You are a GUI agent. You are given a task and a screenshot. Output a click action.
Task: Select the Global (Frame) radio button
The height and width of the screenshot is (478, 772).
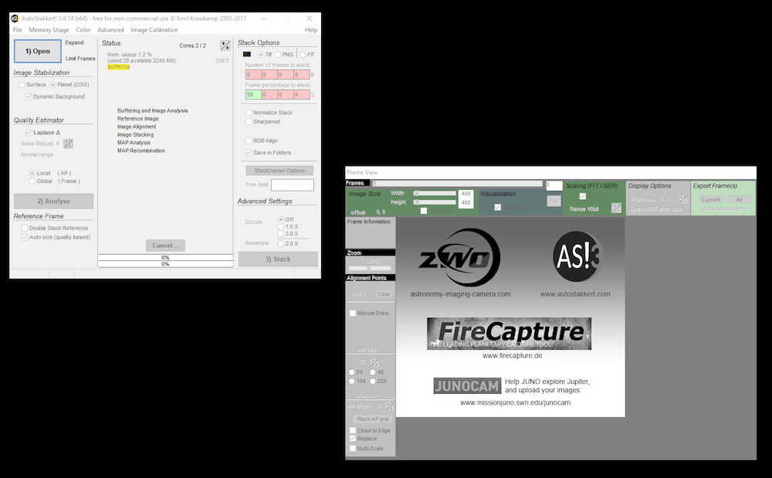[32, 181]
